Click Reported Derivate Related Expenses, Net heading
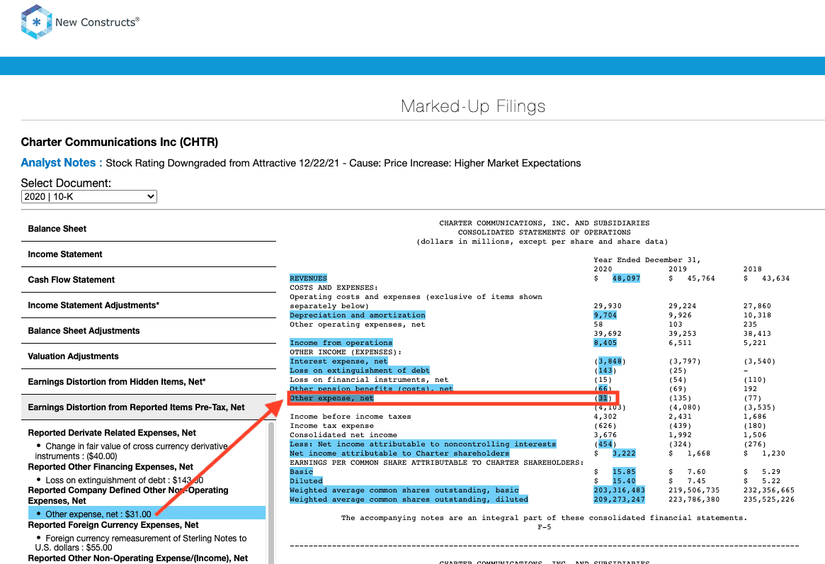Screen dimensions: 825x564 112,433
